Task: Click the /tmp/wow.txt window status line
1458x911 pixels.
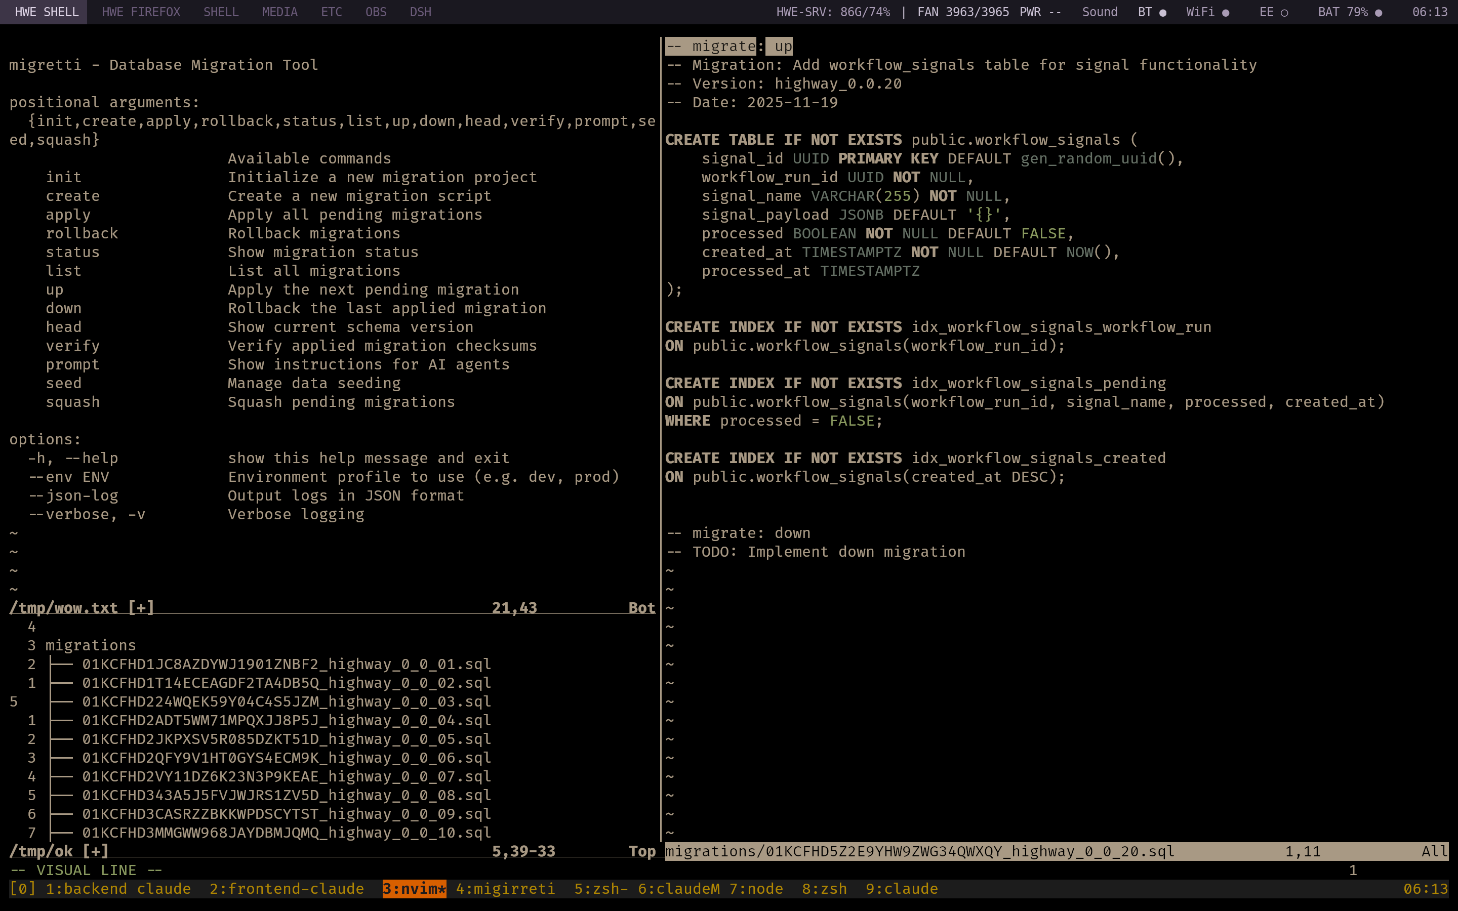Action: (82, 607)
